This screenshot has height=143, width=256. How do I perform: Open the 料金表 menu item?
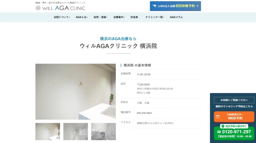click(x=134, y=17)
